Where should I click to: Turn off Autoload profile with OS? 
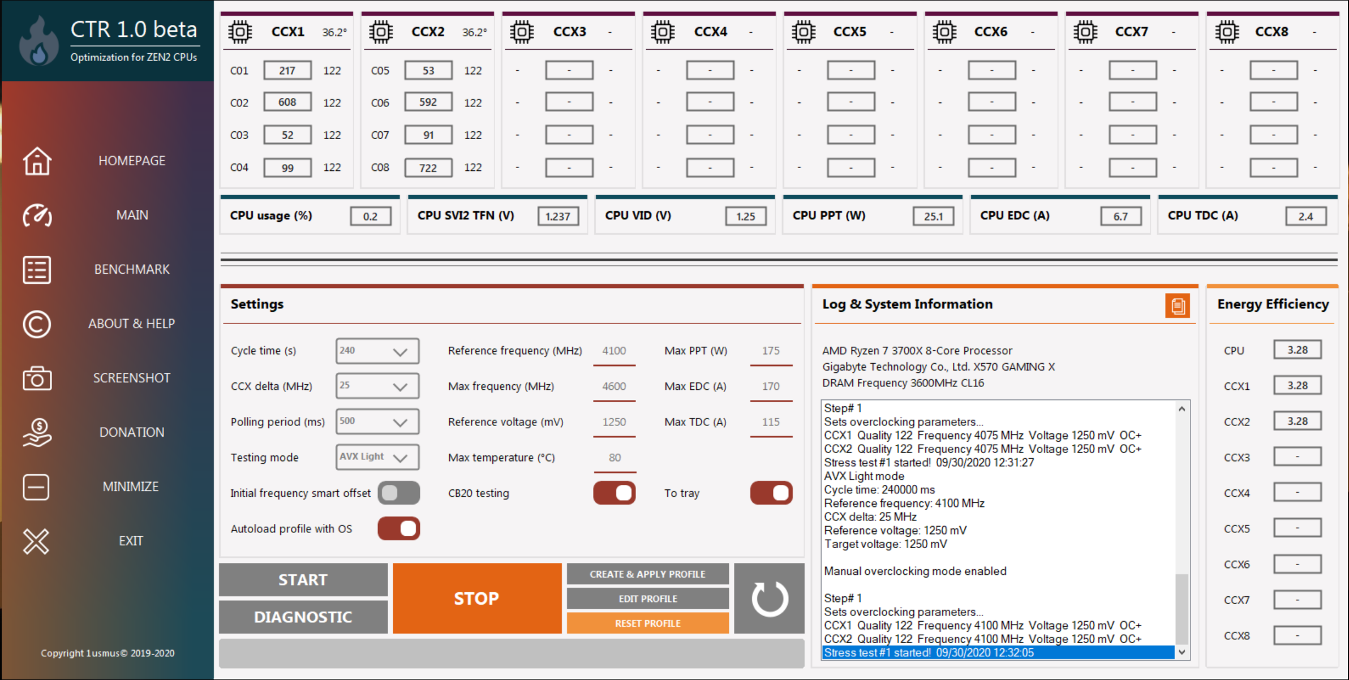click(x=399, y=528)
